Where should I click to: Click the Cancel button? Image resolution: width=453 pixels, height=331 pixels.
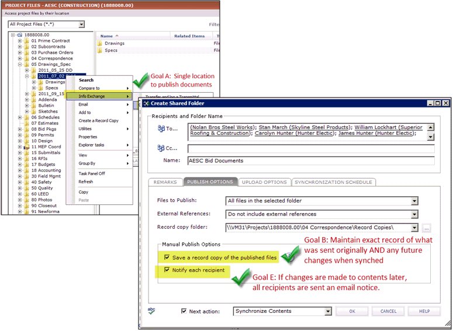388,311
